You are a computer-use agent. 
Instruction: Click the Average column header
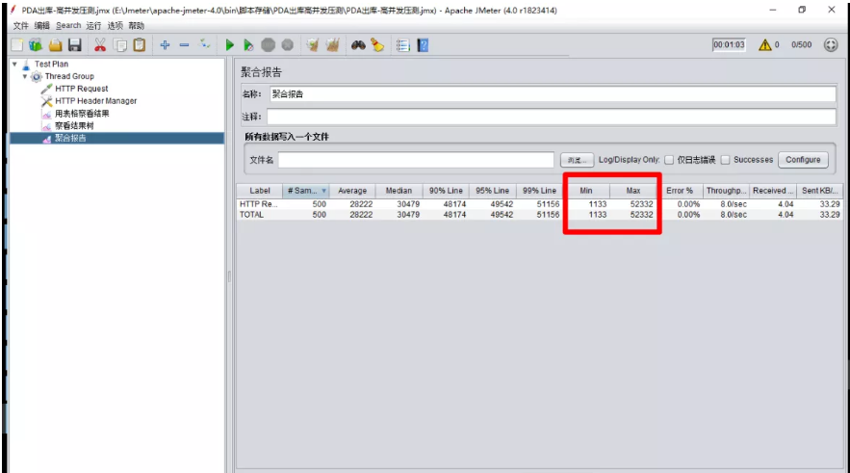pyautogui.click(x=352, y=191)
